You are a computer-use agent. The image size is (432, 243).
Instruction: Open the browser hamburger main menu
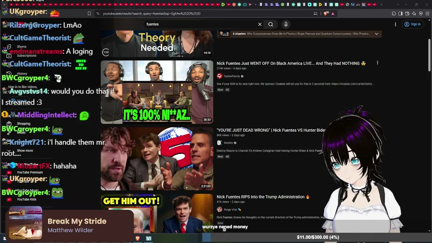(x=428, y=13)
